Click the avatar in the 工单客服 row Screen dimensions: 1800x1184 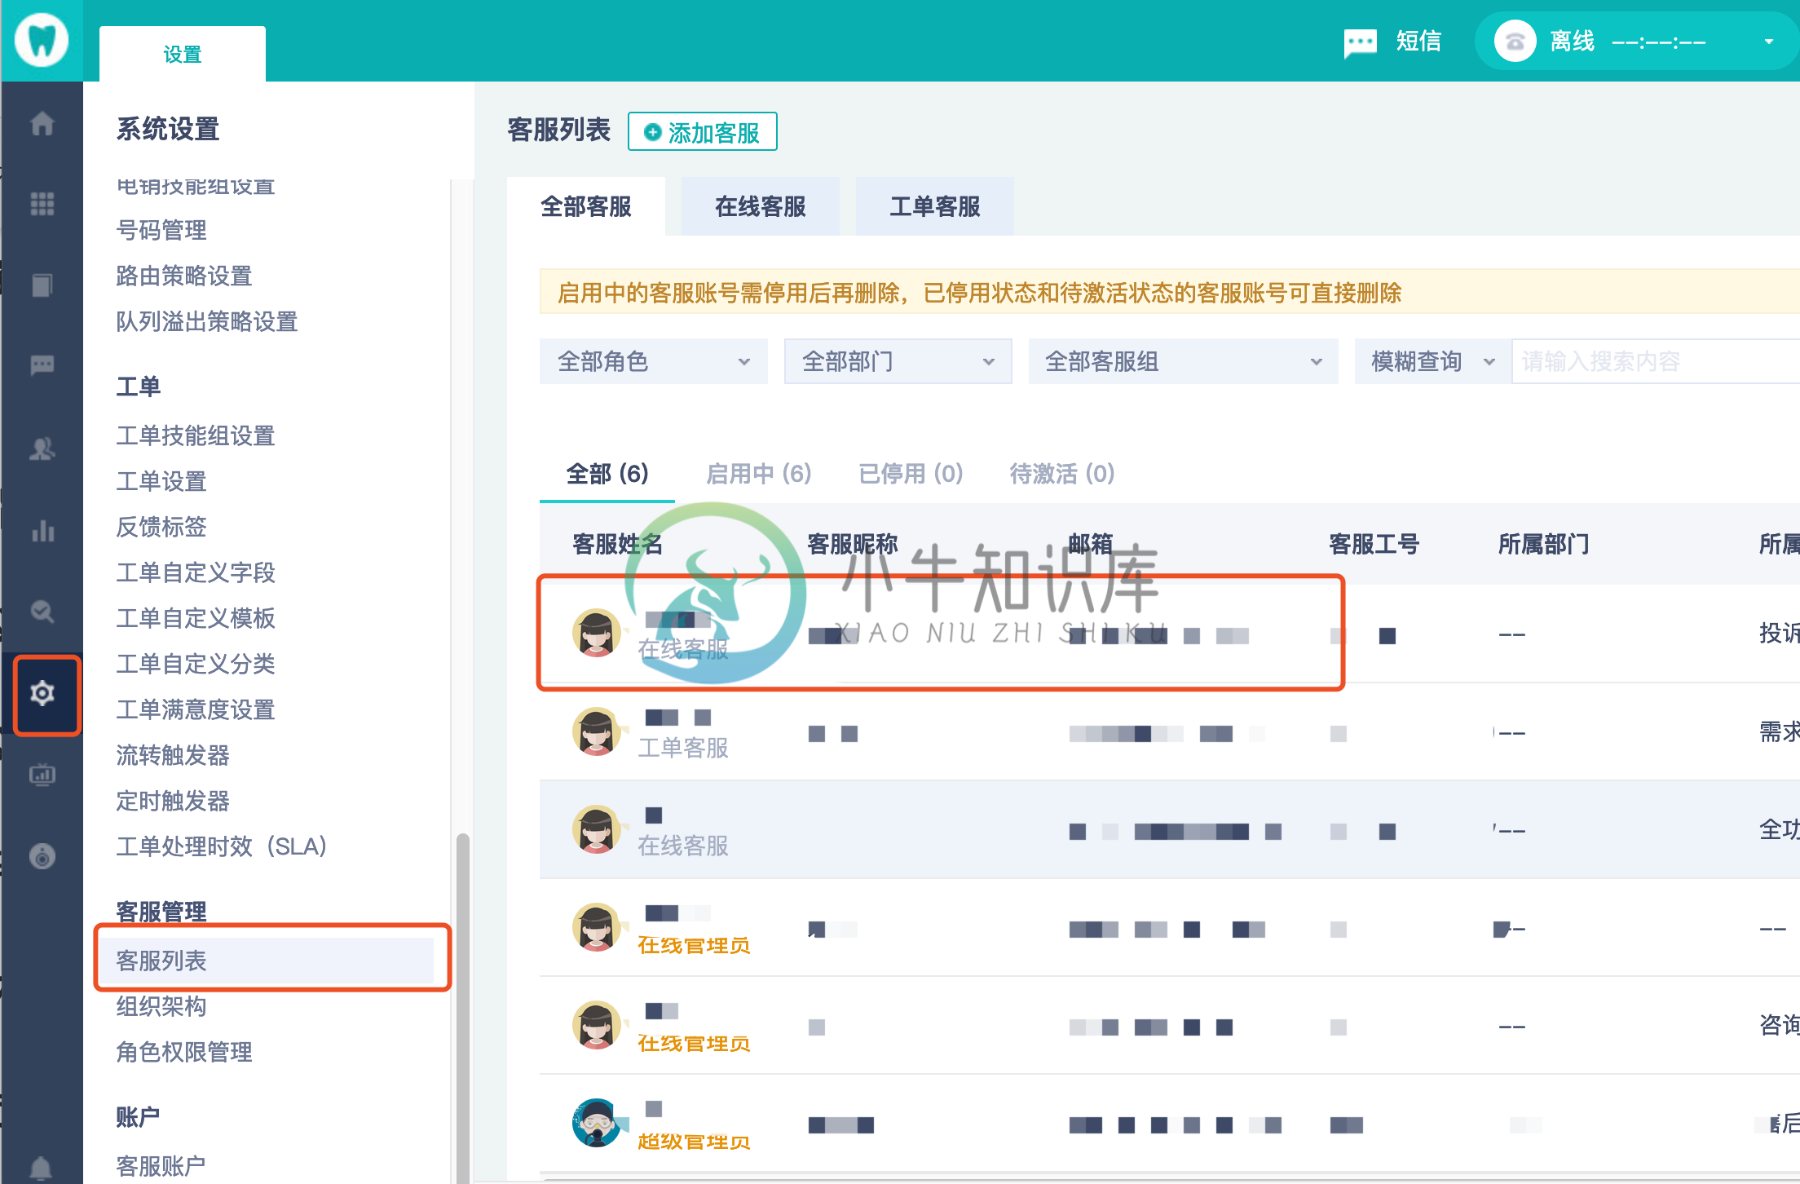597,731
